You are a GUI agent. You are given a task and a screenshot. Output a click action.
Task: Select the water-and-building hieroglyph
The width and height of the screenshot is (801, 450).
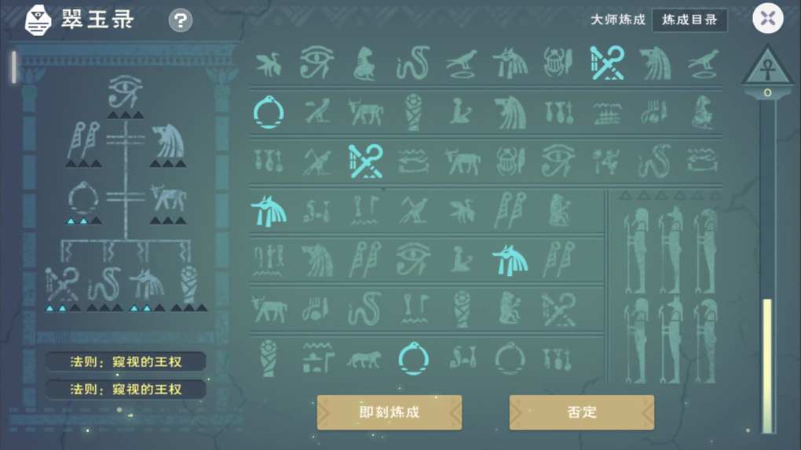317,358
